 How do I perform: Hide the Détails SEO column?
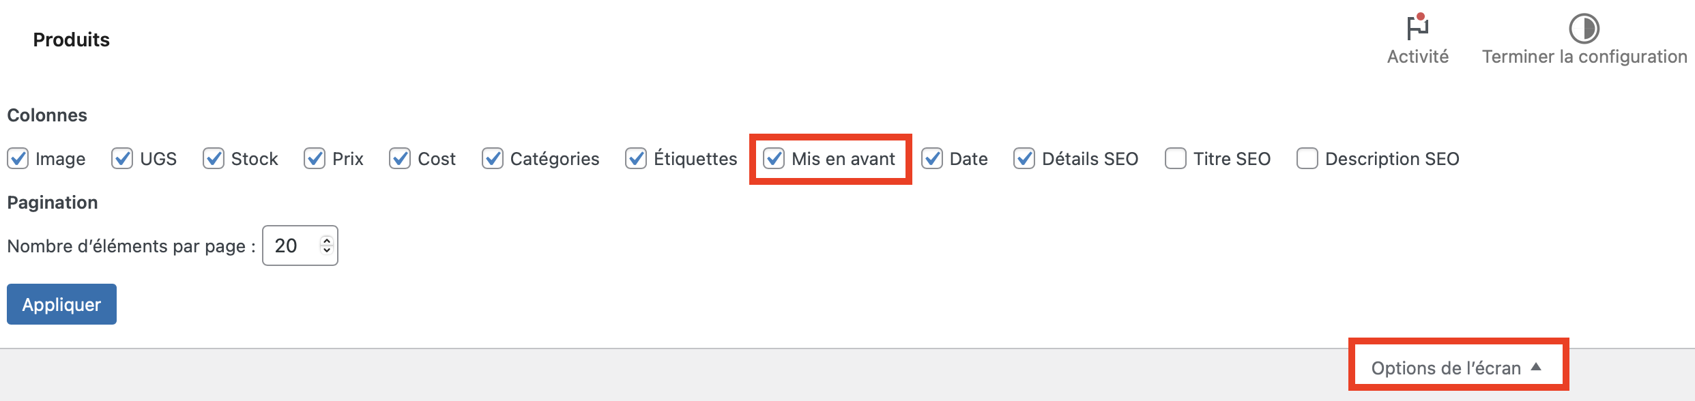coord(1024,158)
